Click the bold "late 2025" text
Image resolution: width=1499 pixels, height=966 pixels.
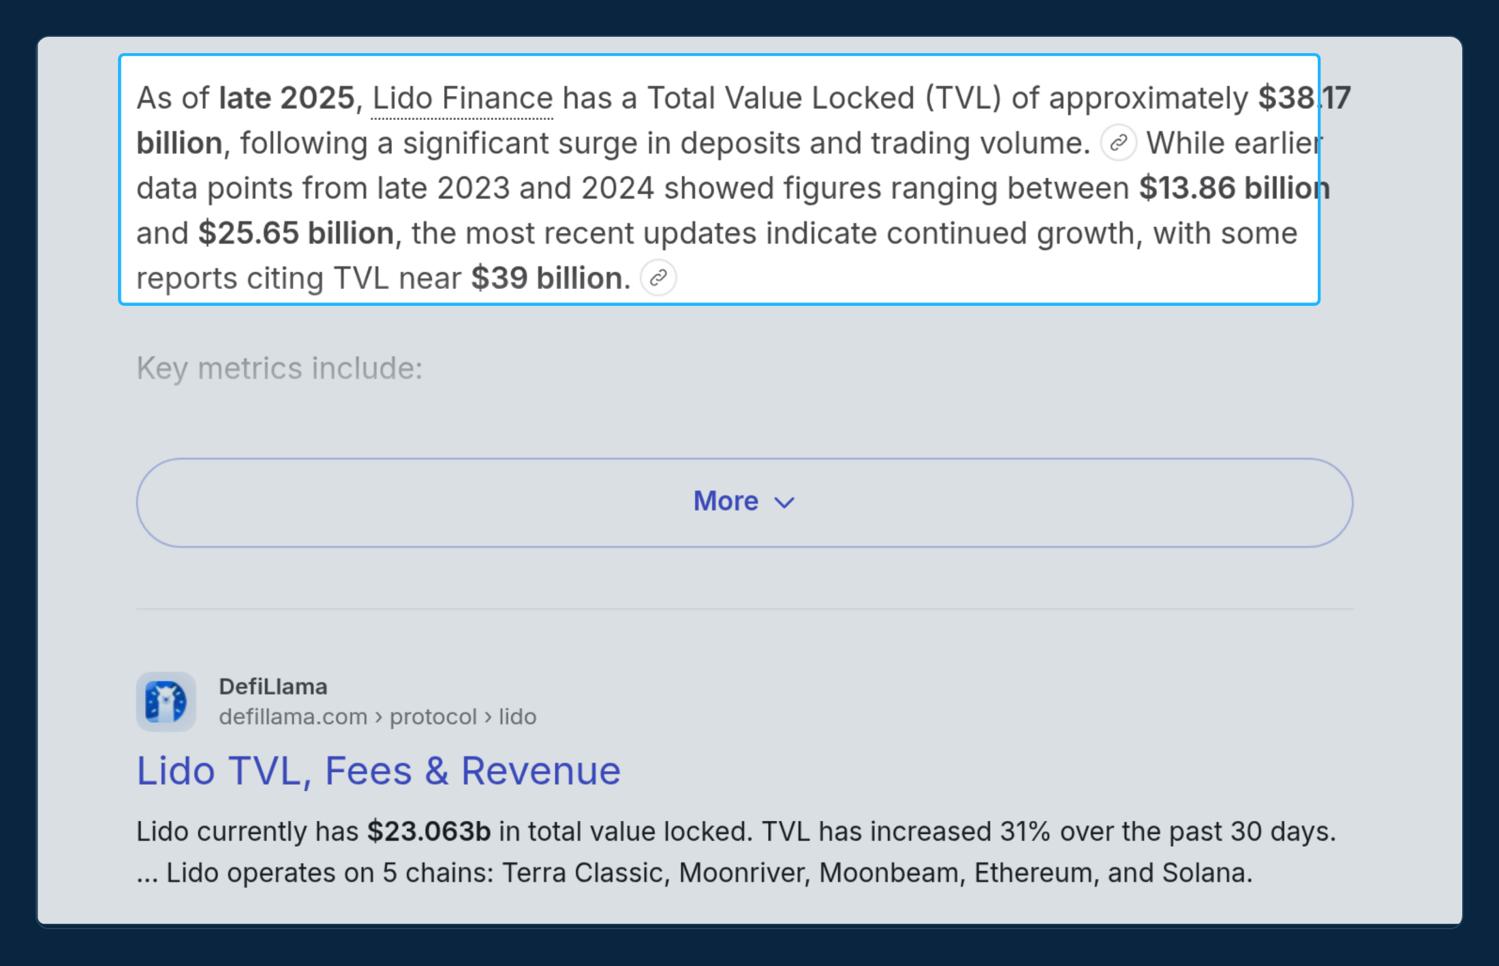[287, 98]
